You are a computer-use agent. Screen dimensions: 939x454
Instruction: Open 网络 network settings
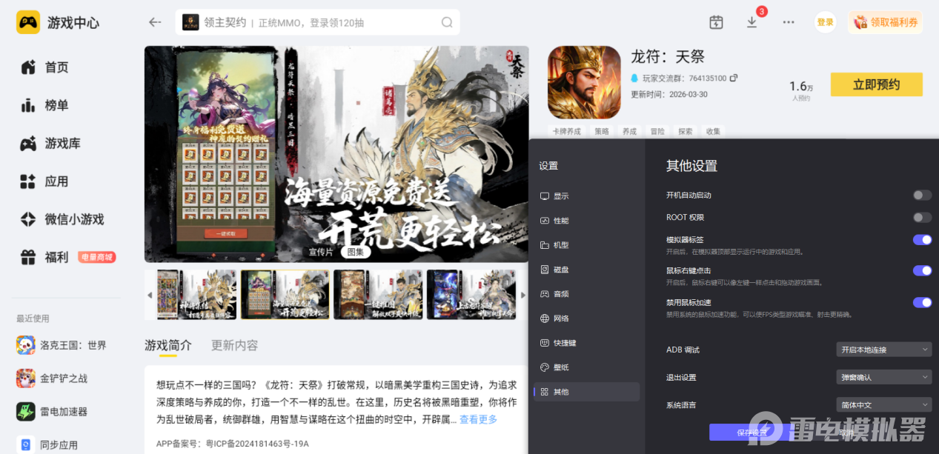click(586, 318)
